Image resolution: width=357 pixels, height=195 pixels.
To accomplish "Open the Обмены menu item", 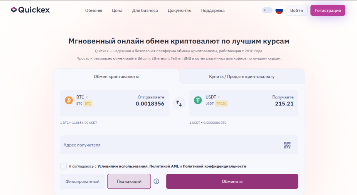I will coord(94,10).
